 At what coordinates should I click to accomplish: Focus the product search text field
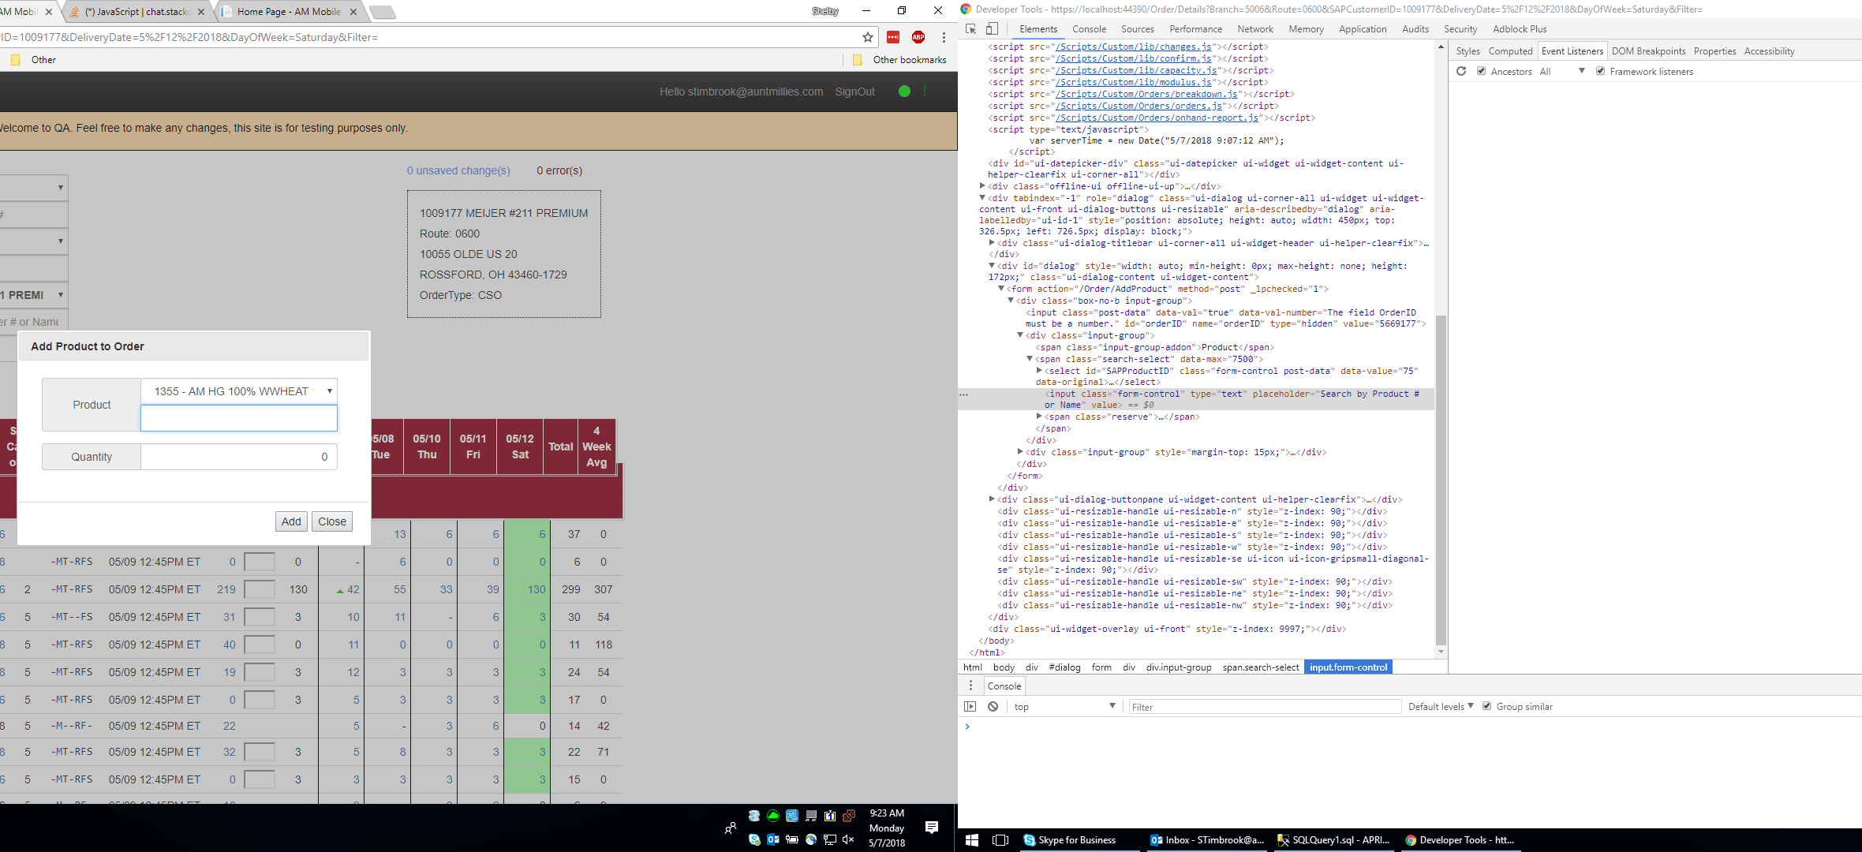[239, 418]
